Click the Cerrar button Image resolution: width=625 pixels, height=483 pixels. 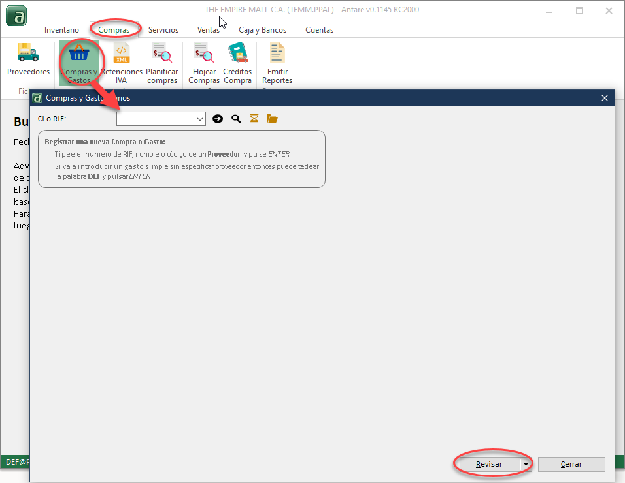[x=571, y=463]
